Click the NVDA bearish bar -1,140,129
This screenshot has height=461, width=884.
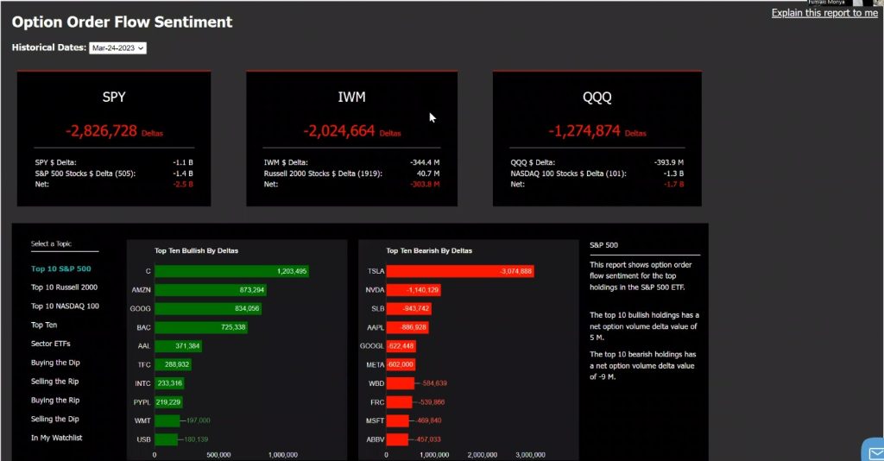point(414,290)
